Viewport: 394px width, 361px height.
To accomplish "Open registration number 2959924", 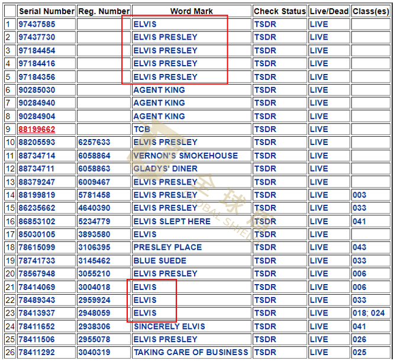I will click(x=94, y=300).
